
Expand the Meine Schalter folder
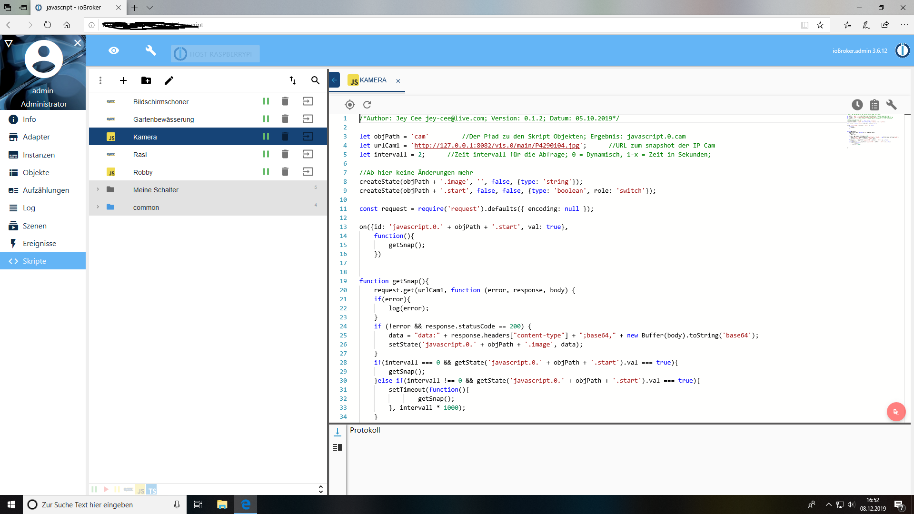click(97, 189)
